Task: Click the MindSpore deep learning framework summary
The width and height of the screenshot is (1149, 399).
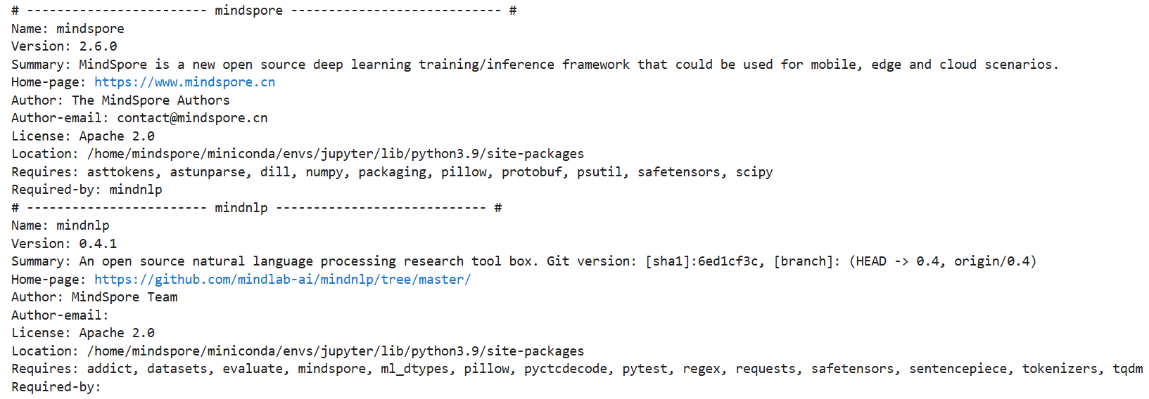Action: pos(568,65)
